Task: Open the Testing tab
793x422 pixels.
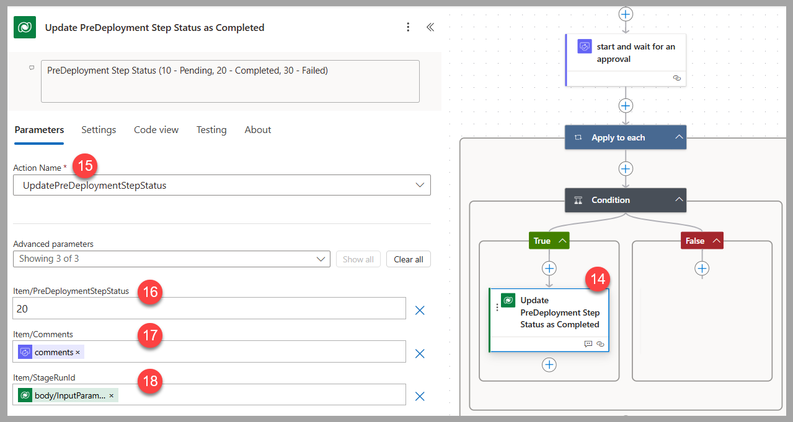Action: [211, 130]
